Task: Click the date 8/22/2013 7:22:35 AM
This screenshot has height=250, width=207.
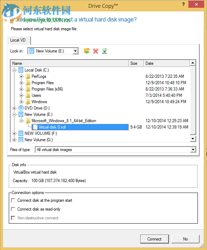Action: 165,76
